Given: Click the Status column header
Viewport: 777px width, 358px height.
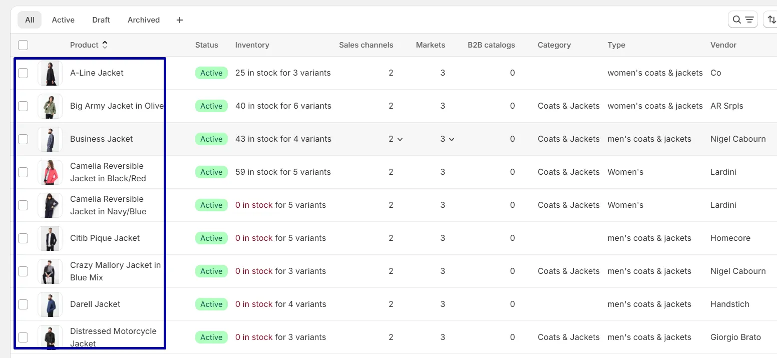Looking at the screenshot, I should coord(207,45).
